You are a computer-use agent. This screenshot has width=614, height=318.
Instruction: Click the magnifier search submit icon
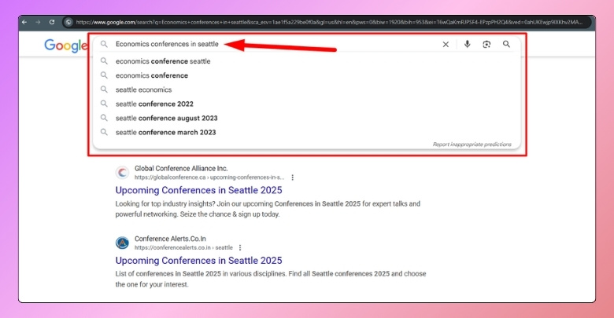[506, 44]
